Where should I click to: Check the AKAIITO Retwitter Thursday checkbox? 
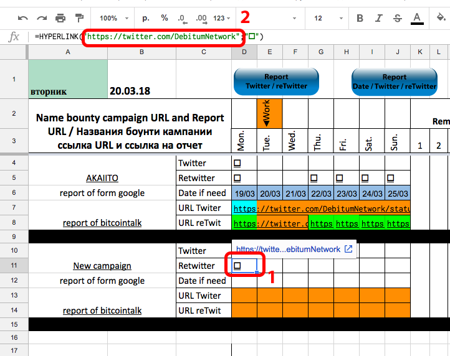[314, 178]
